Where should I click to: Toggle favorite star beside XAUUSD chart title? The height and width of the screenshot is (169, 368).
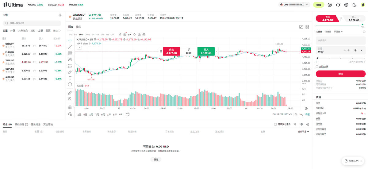click(70, 16)
